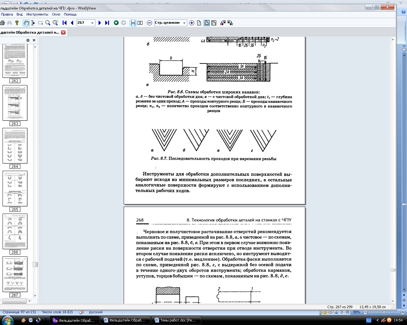Open the Правка menu
Image resolution: width=407 pixels, height=325 pixels.
pyautogui.click(x=6, y=14)
